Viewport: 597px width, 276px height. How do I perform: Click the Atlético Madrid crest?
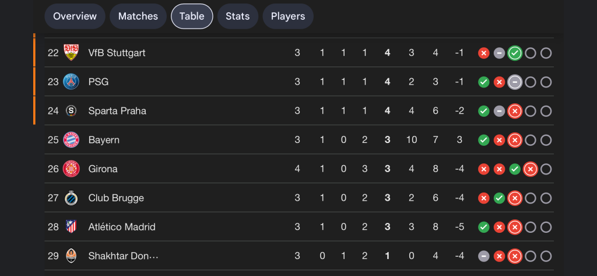click(x=71, y=227)
